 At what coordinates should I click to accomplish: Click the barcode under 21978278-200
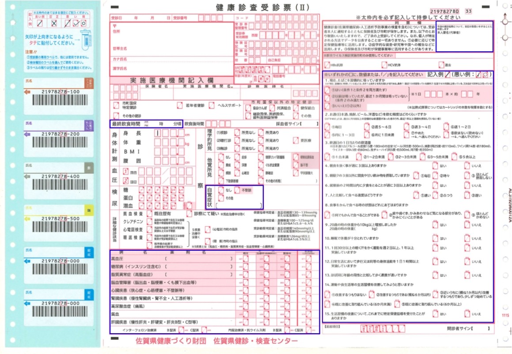[60, 142]
